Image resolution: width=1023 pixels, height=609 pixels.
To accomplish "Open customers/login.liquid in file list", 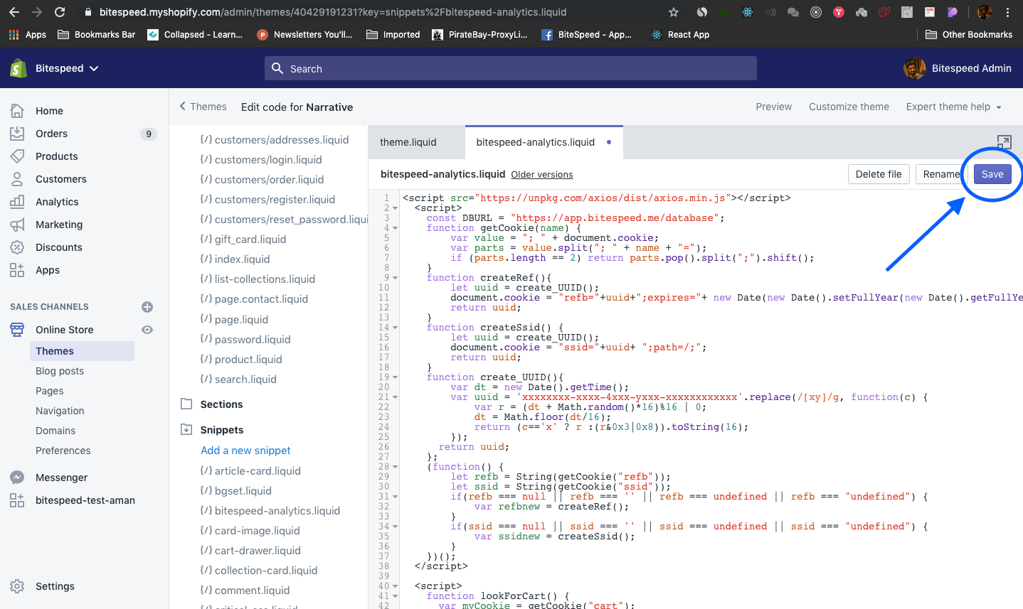I will pos(268,160).
